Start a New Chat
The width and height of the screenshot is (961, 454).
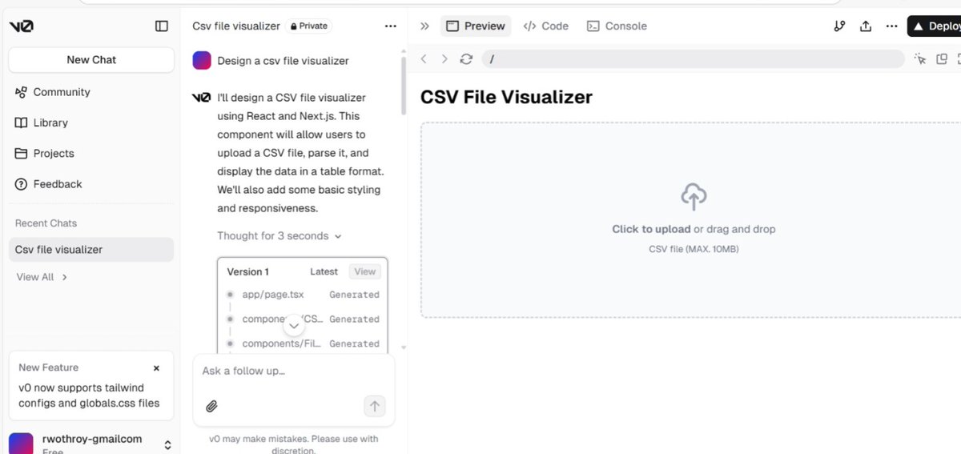pyautogui.click(x=91, y=60)
